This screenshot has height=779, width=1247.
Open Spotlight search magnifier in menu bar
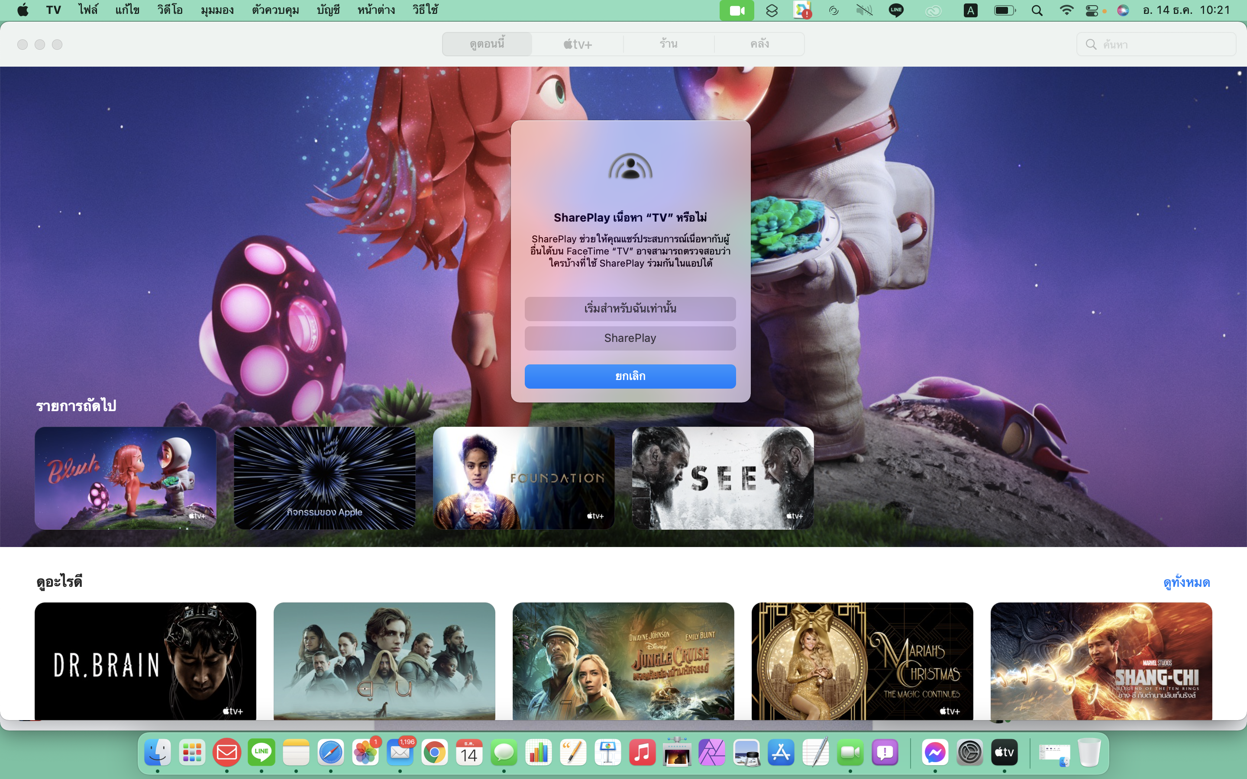pyautogui.click(x=1037, y=10)
